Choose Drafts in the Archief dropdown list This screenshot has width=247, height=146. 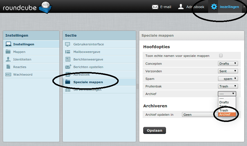[x=224, y=102]
